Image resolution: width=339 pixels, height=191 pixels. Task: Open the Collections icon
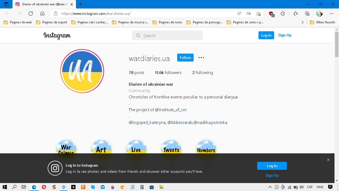click(x=307, y=14)
